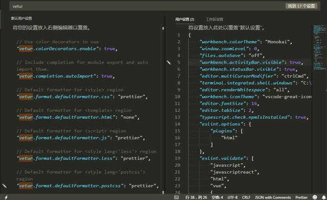This screenshot has width=327, height=200.
Task: Open notifications bell in status bar
Action: tap(323, 197)
